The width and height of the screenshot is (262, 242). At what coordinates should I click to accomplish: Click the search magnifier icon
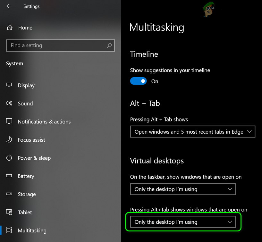pyautogui.click(x=109, y=46)
